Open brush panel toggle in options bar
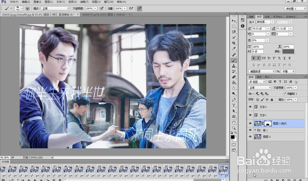This screenshot has height=181, width=308. [27, 9]
